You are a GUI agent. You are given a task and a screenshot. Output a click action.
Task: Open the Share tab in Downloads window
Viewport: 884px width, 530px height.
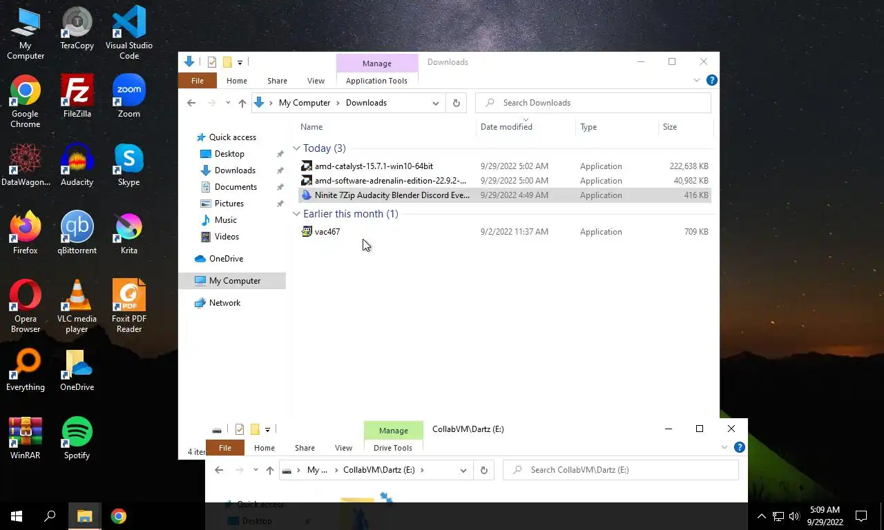pyautogui.click(x=277, y=81)
